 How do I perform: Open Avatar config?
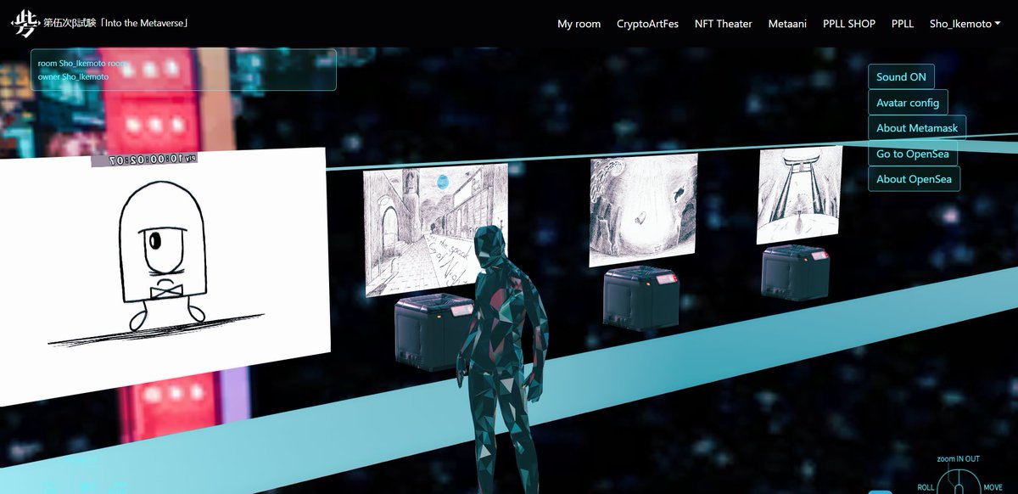[908, 103]
